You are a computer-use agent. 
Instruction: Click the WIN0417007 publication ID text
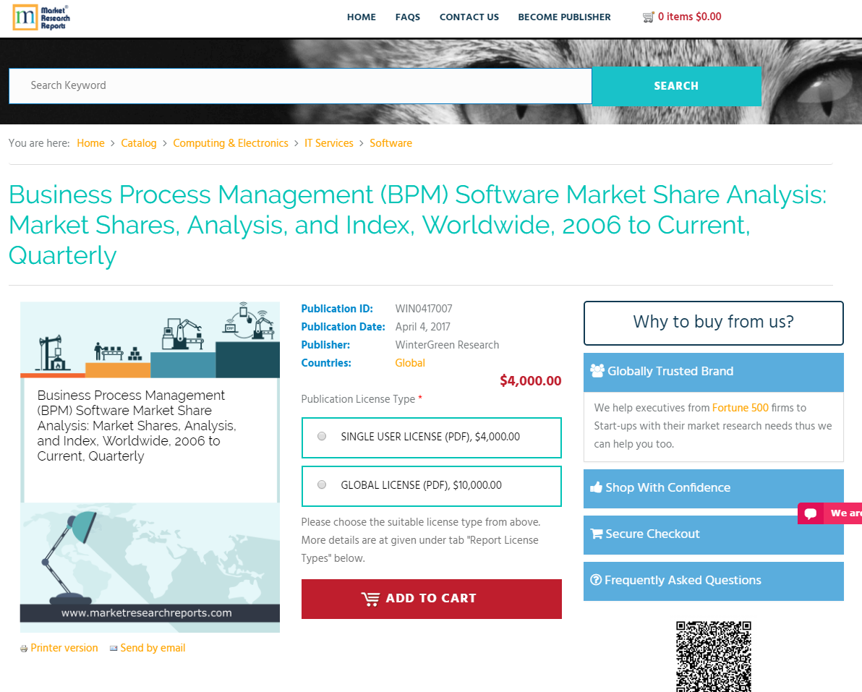tap(424, 309)
